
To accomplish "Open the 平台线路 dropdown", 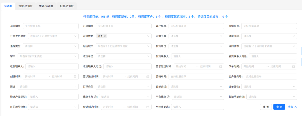I will 198,97.
